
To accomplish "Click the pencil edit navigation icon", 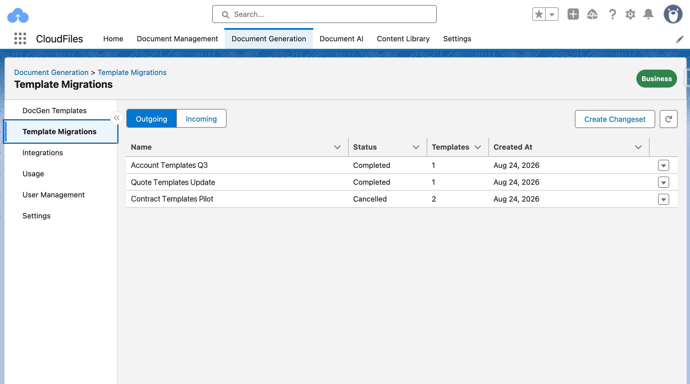I will (x=680, y=39).
